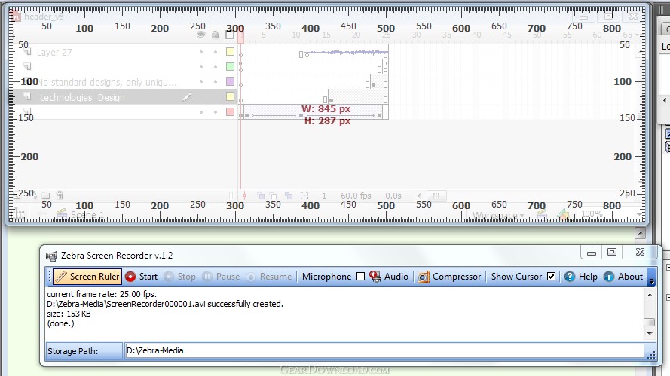The height and width of the screenshot is (376, 670).
Task: Toggle edit multiple frames button
Action: (289, 196)
